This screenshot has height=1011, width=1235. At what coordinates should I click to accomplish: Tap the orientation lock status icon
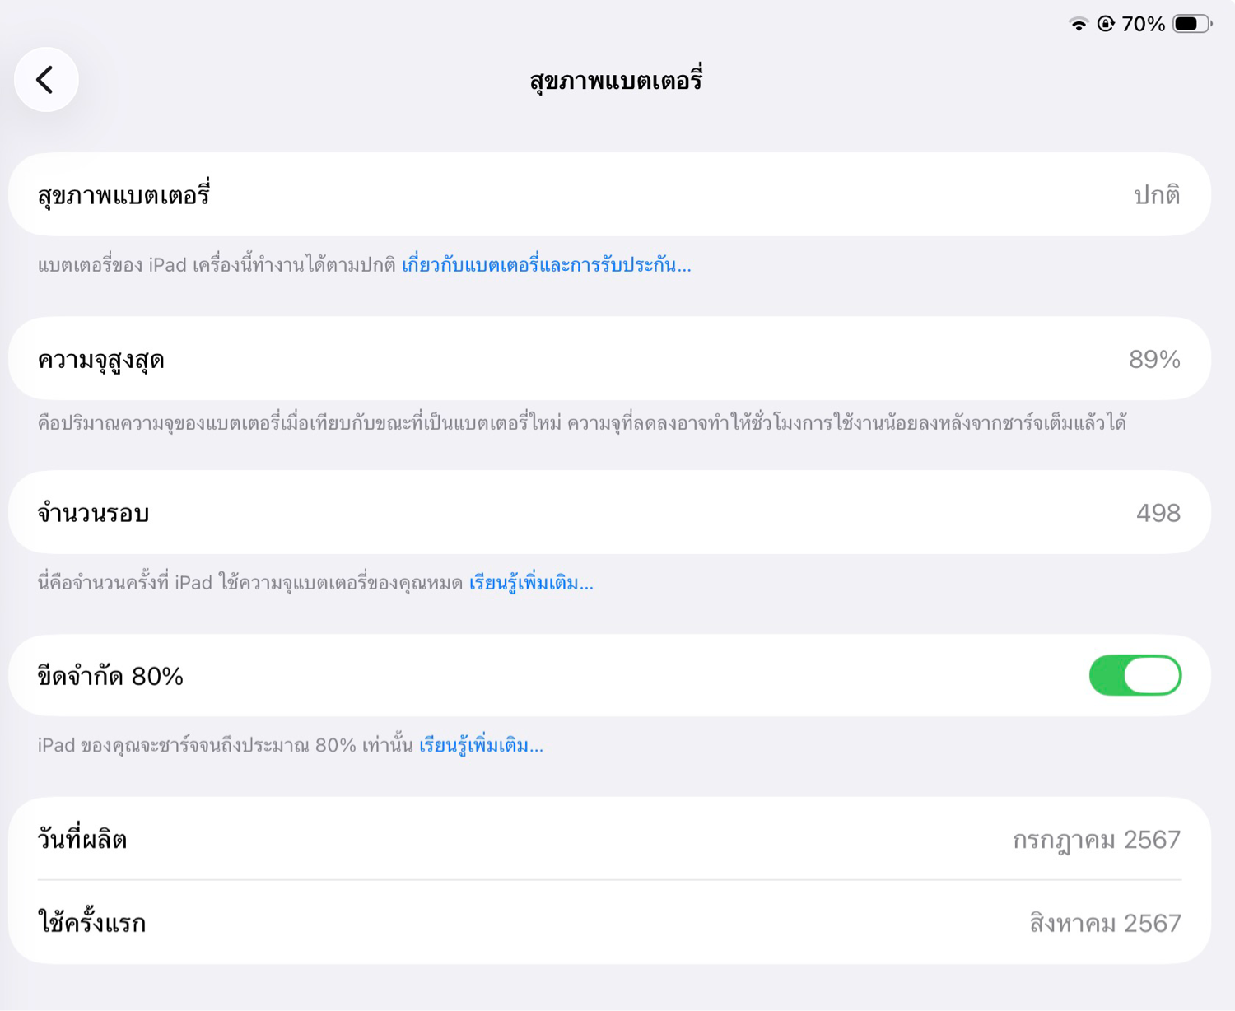coord(1106,24)
